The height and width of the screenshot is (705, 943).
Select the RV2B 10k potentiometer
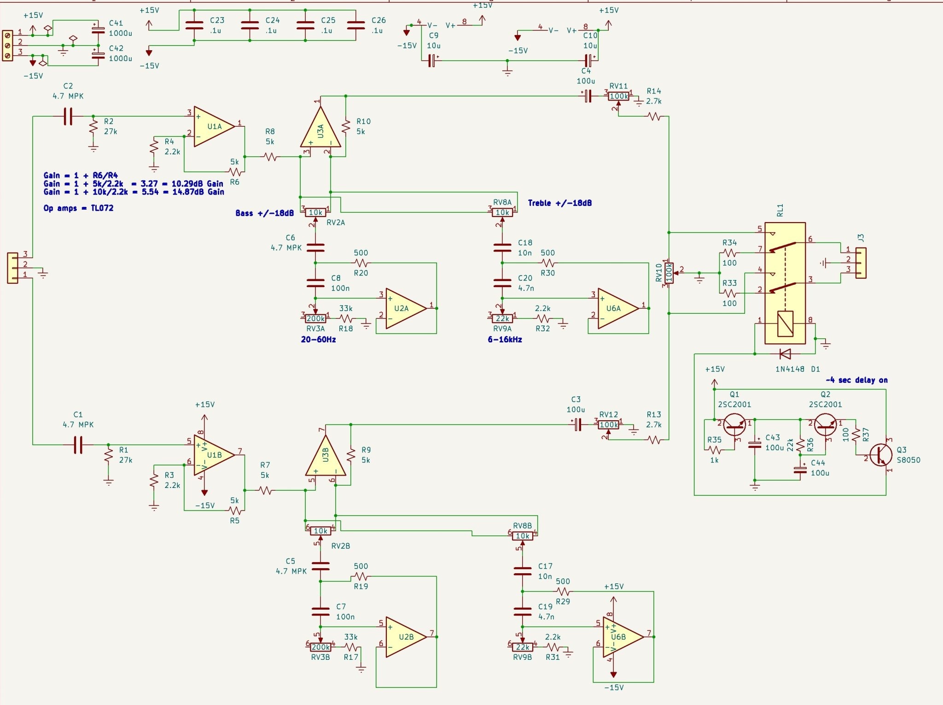[x=320, y=531]
